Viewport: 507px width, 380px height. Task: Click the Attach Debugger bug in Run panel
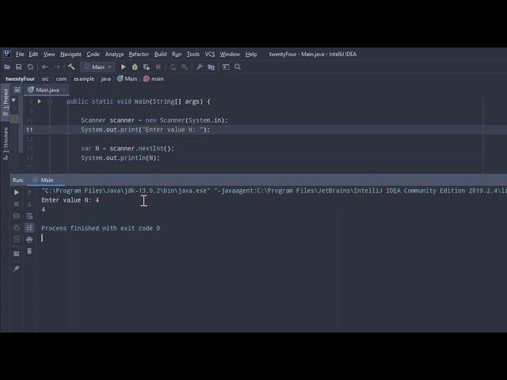point(17,228)
